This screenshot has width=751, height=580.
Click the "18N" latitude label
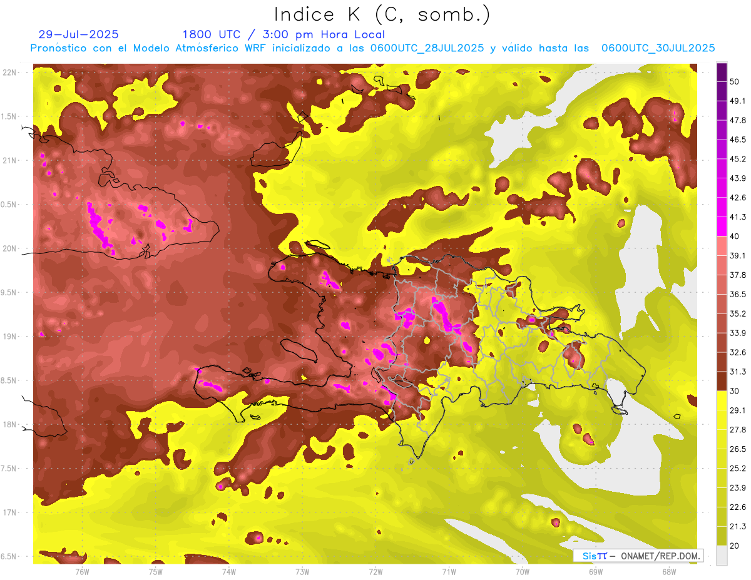coord(10,425)
